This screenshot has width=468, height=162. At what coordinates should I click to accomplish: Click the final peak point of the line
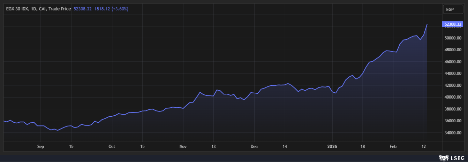427,24
